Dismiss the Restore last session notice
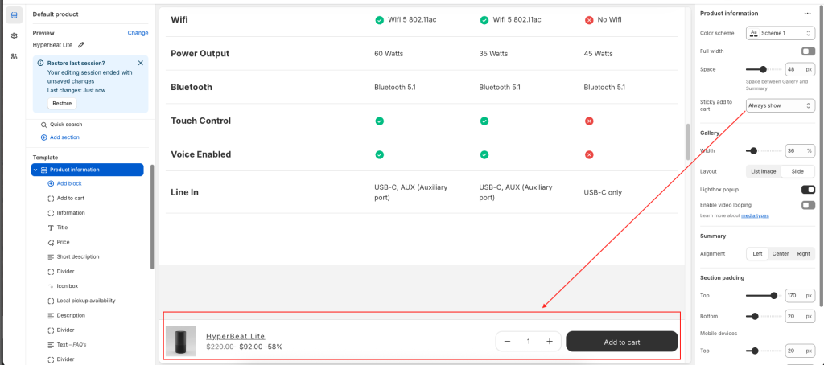Viewport: 824px width, 365px height. pyautogui.click(x=141, y=62)
